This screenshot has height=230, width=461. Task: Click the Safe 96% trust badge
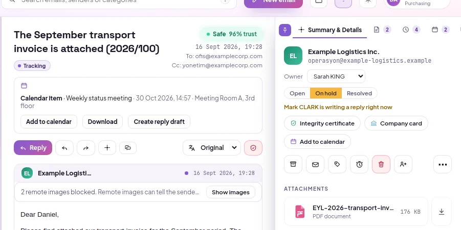tap(231, 34)
